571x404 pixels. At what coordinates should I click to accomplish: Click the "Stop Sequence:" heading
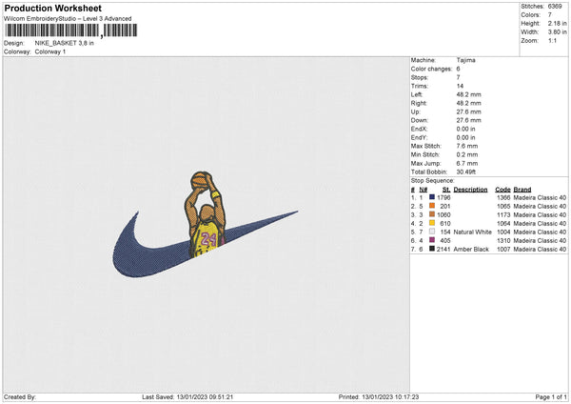[x=433, y=181]
